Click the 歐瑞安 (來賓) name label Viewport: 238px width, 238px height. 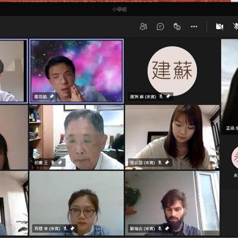point(142,228)
